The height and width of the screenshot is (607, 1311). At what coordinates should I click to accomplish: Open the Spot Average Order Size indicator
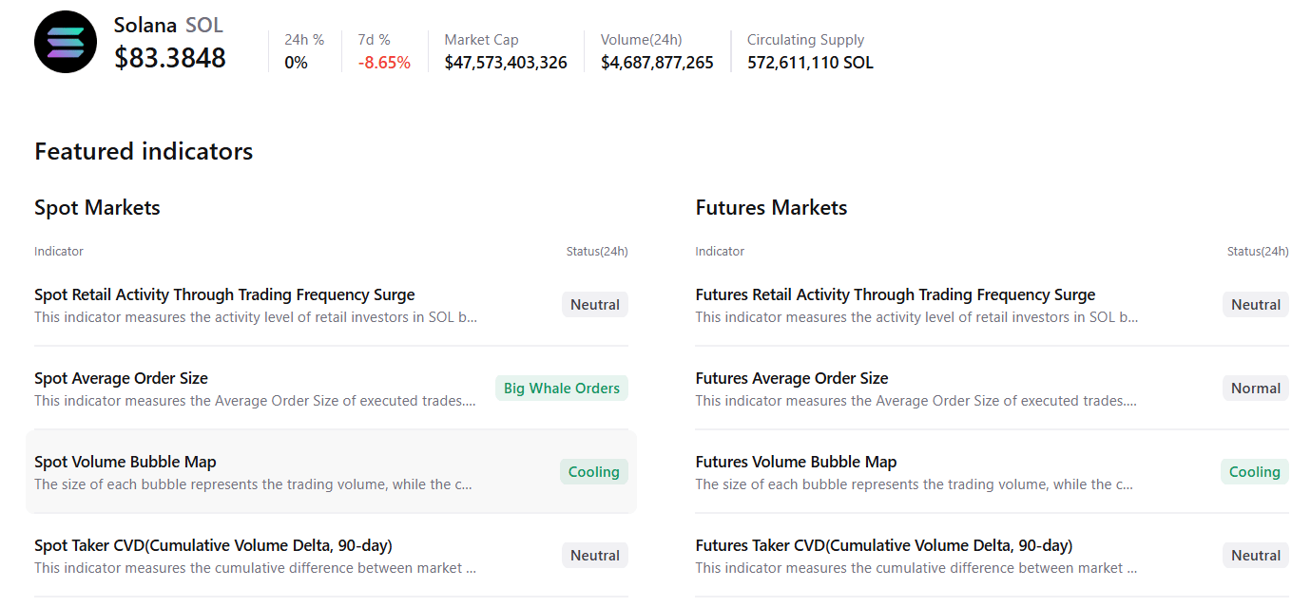coord(121,379)
